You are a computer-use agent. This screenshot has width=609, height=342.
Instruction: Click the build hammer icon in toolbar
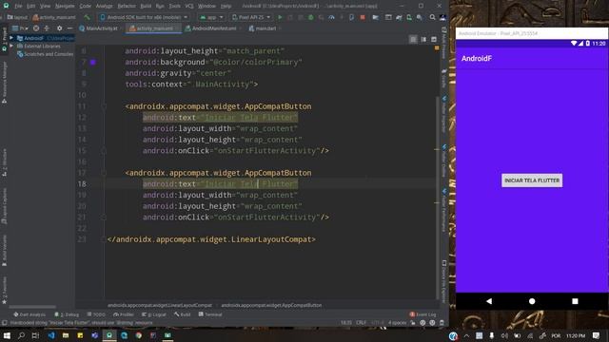(x=87, y=17)
